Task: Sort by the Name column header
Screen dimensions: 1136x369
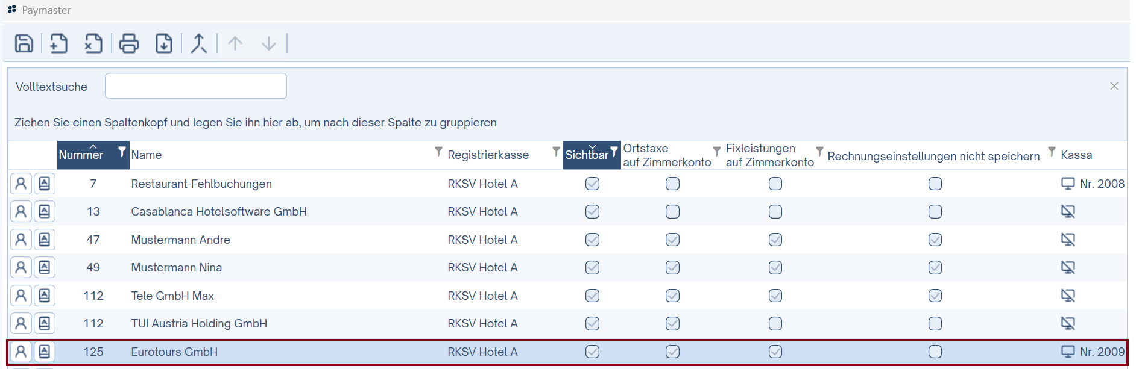Action: pos(147,155)
